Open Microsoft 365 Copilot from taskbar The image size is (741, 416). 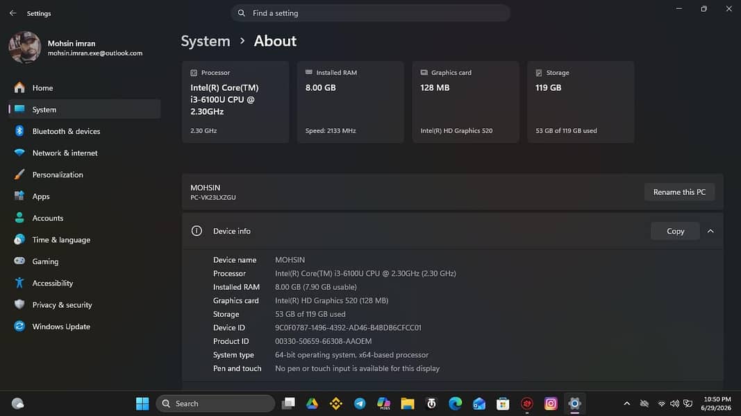[384, 404]
